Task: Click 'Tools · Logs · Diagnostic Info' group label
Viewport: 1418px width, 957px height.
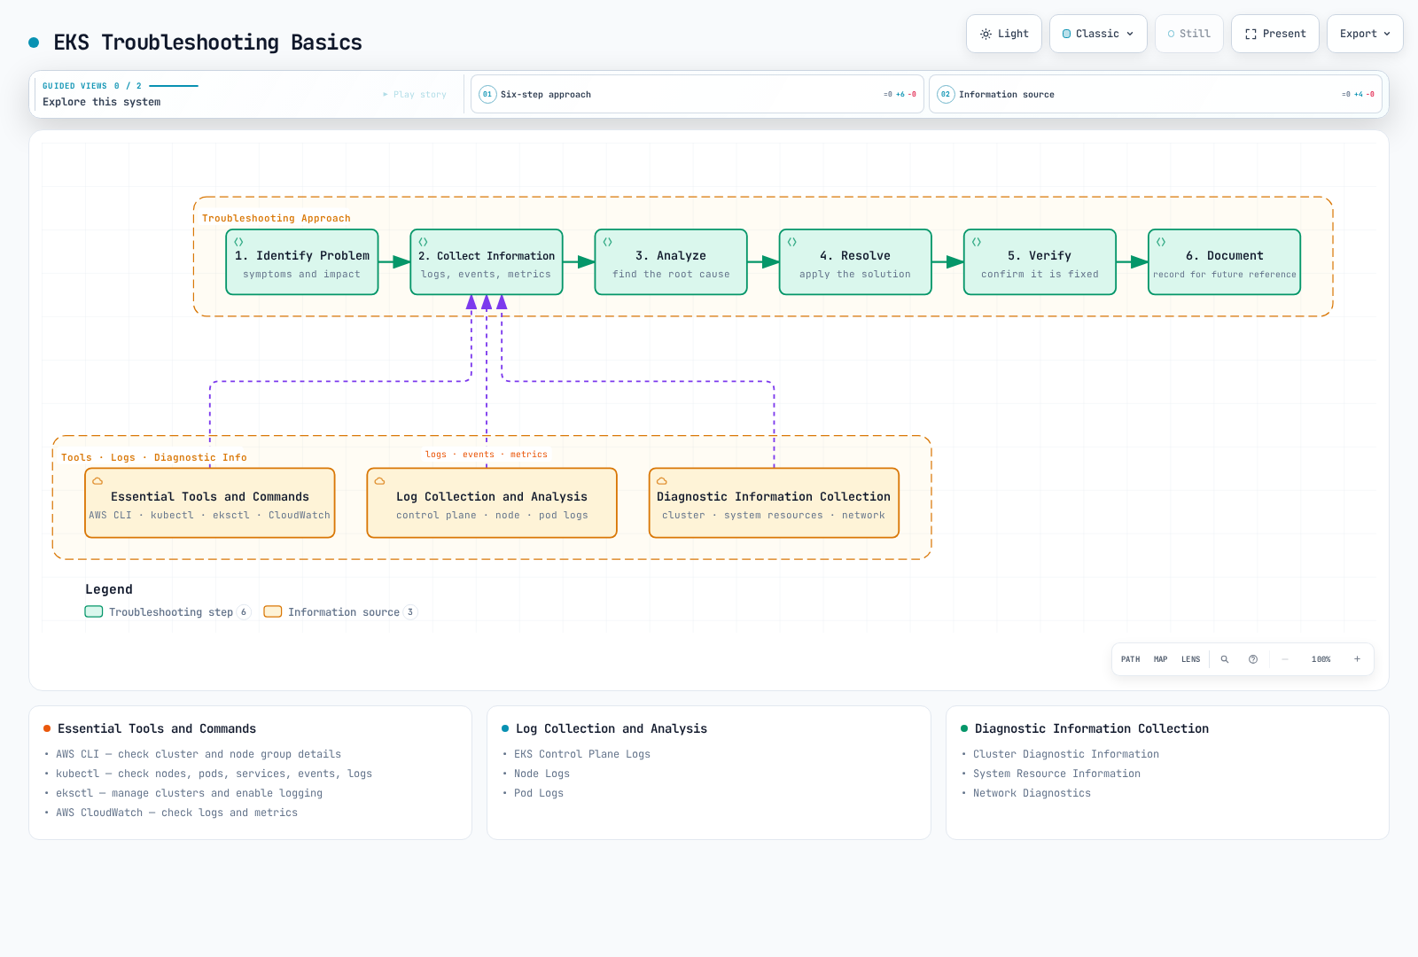Action: pyautogui.click(x=154, y=457)
